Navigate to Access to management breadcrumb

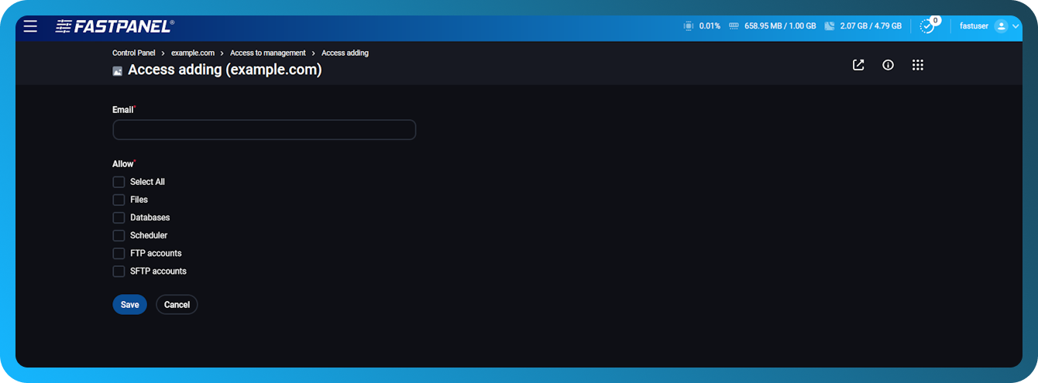[267, 53]
